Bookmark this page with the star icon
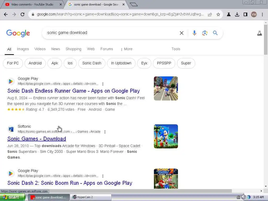The image size is (268, 201). tap(218, 15)
